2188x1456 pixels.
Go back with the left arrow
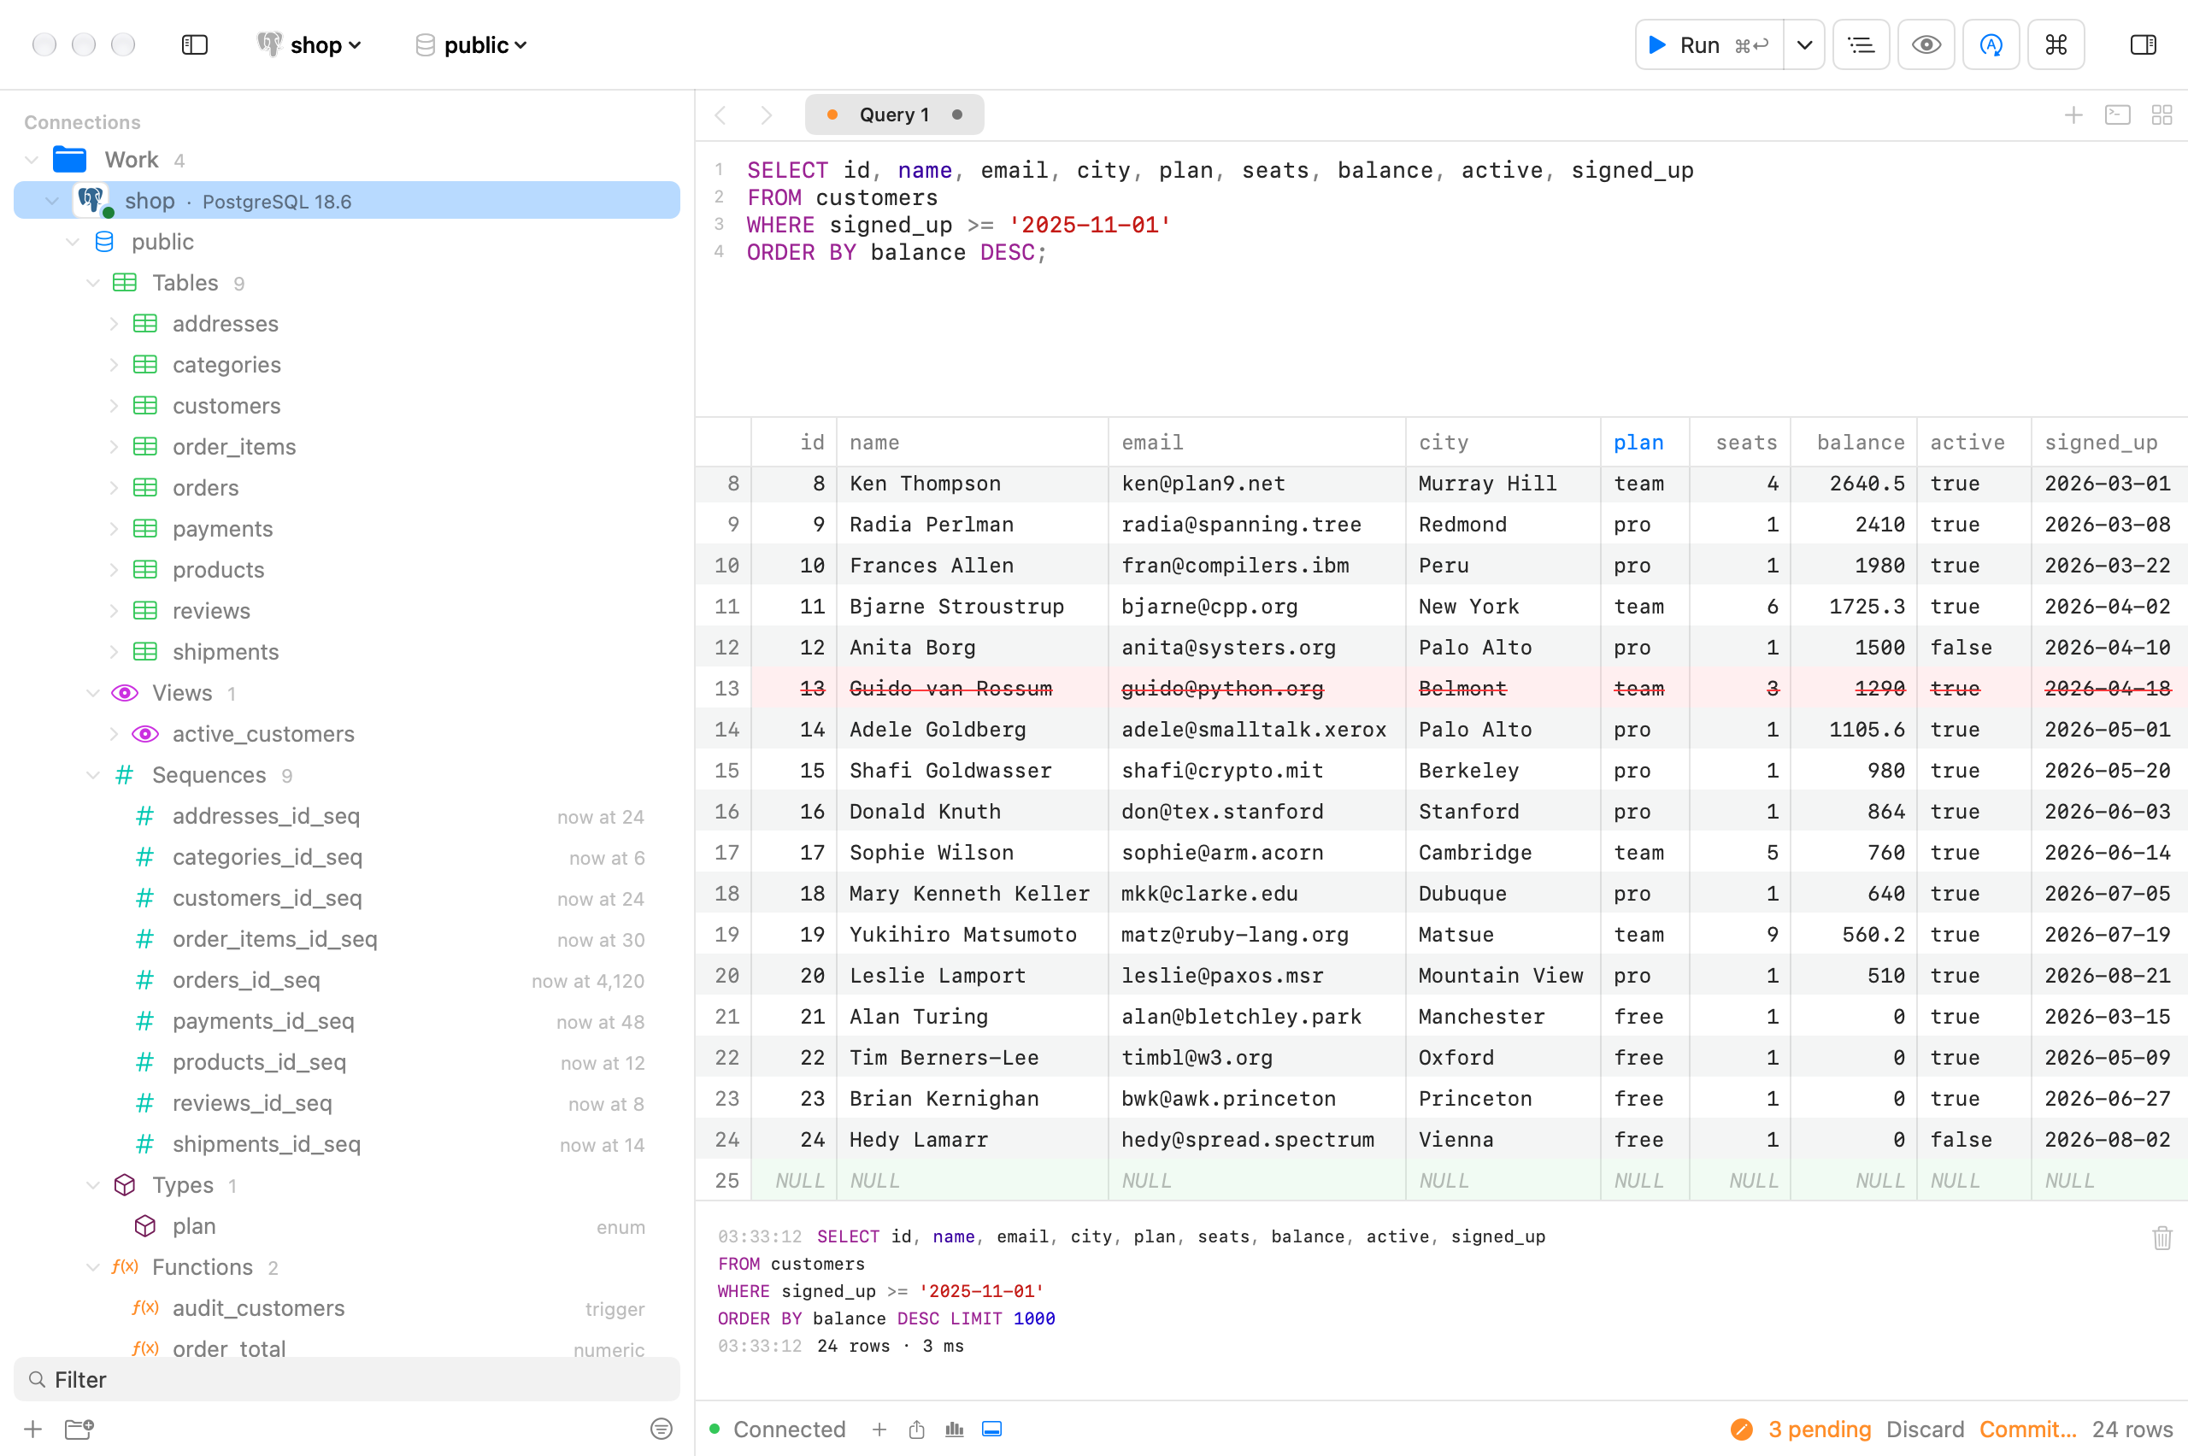click(x=721, y=115)
